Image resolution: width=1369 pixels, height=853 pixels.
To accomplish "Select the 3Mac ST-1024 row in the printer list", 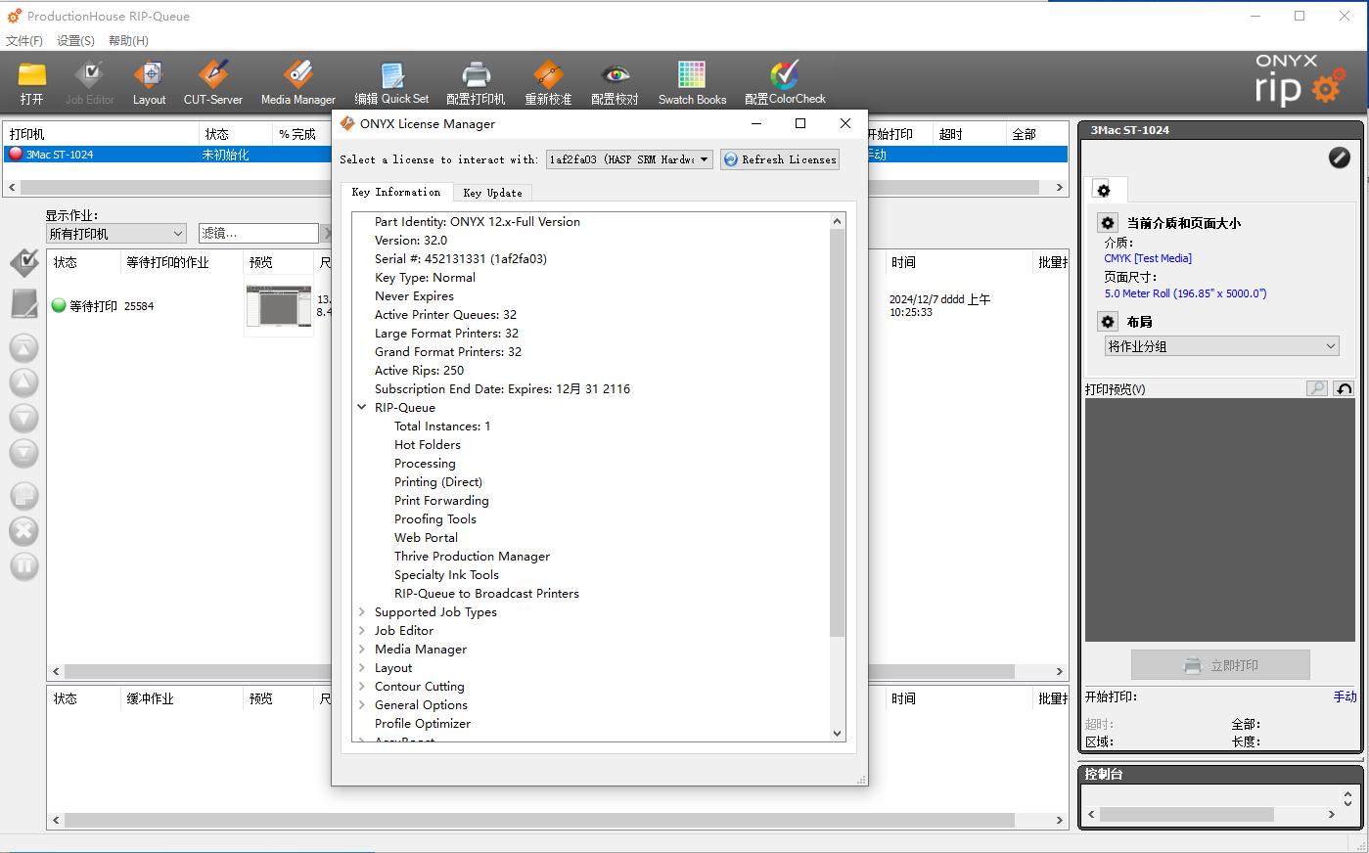I will [x=535, y=155].
